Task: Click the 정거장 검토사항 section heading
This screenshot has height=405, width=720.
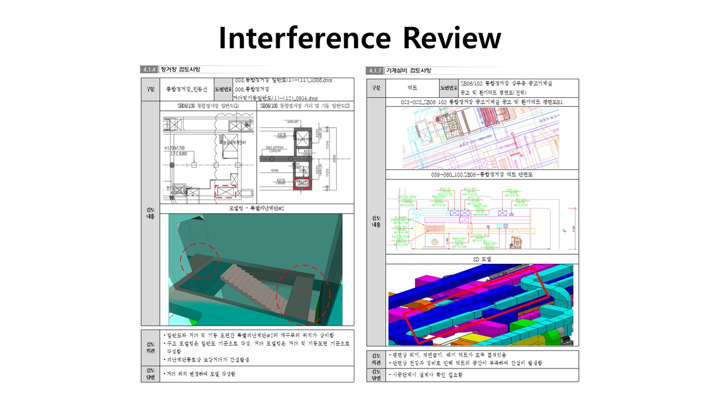Action: [x=179, y=70]
